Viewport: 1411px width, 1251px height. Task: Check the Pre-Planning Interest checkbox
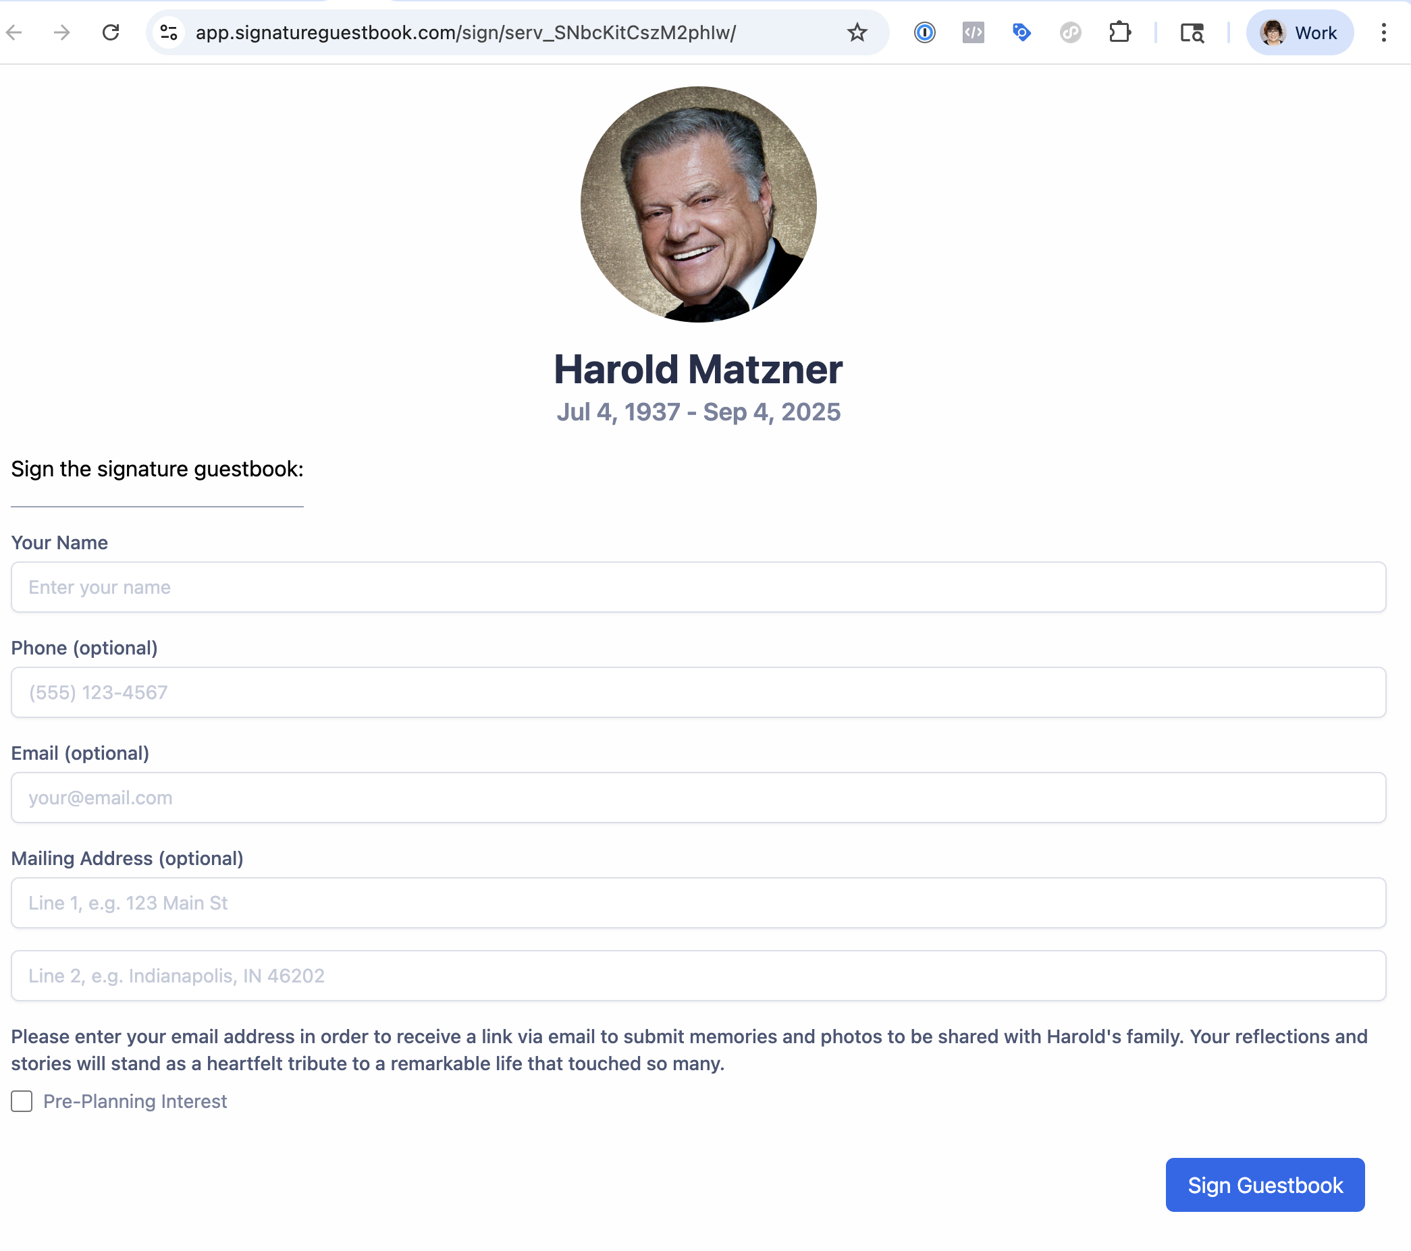click(x=22, y=1101)
